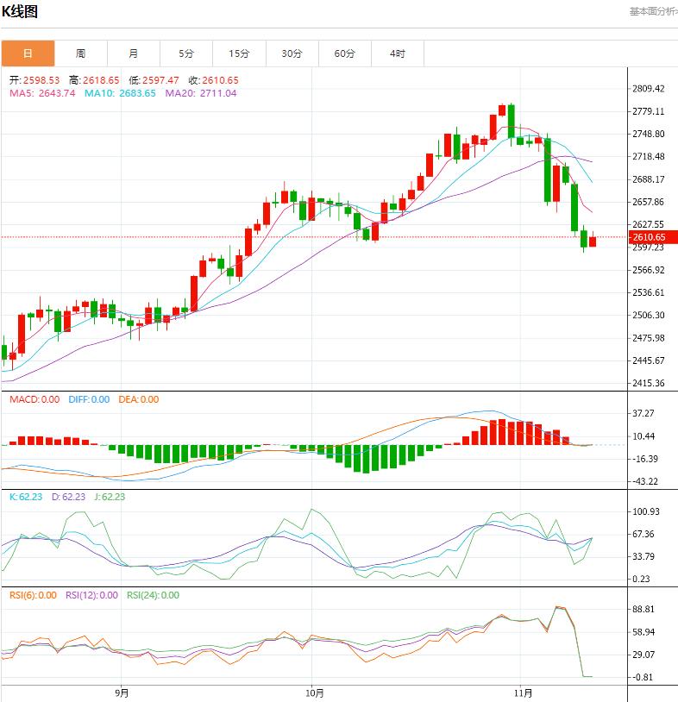Viewport: 678px width, 702px height.
Task: Switch to the 月 monthly tab
Action: click(133, 53)
